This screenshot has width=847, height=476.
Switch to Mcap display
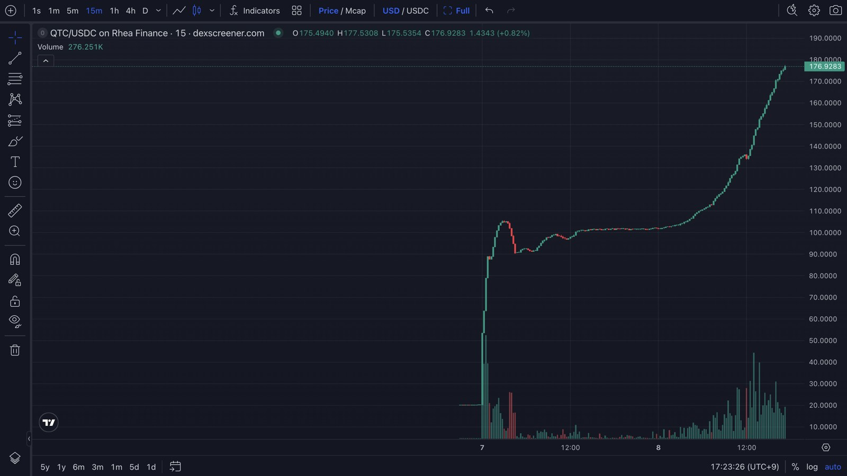point(355,11)
